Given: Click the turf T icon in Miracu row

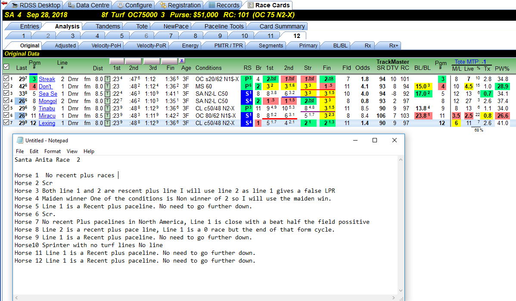Looking at the screenshot, I should click(107, 116).
